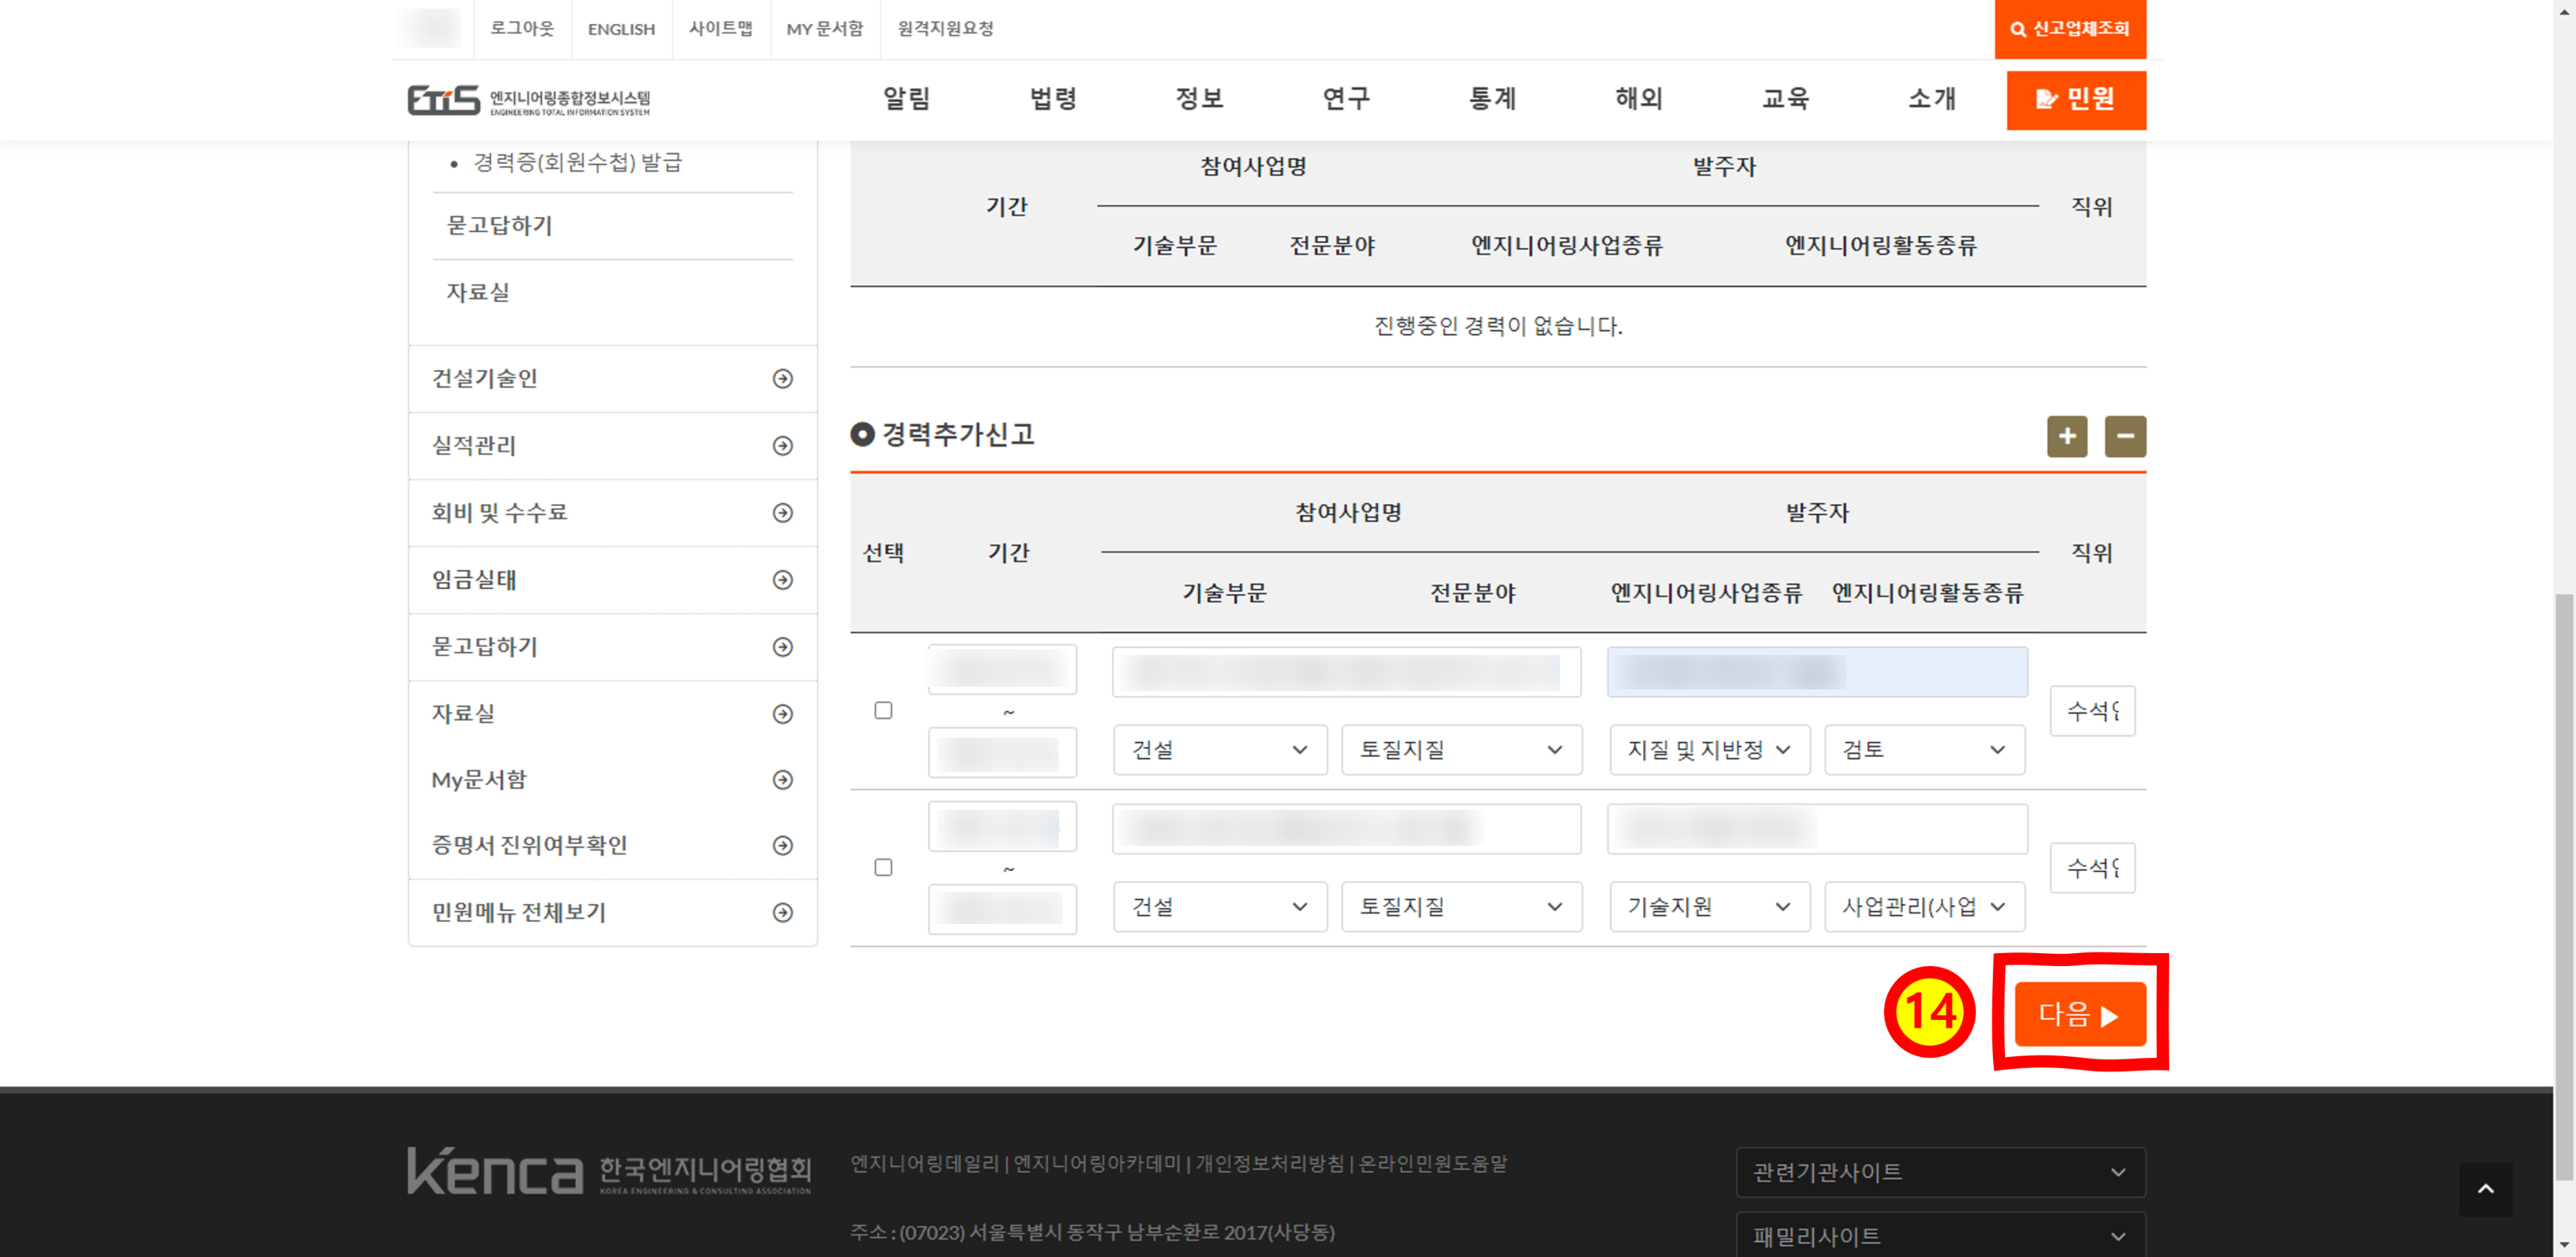Open the 지질 및 지반 business type dropdown
The height and width of the screenshot is (1257, 2576).
click(x=1708, y=750)
